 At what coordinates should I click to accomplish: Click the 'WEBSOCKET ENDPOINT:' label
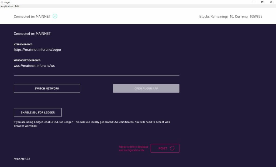27,60
